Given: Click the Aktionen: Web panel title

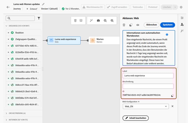Looking at the screenshot, I should [131, 18].
